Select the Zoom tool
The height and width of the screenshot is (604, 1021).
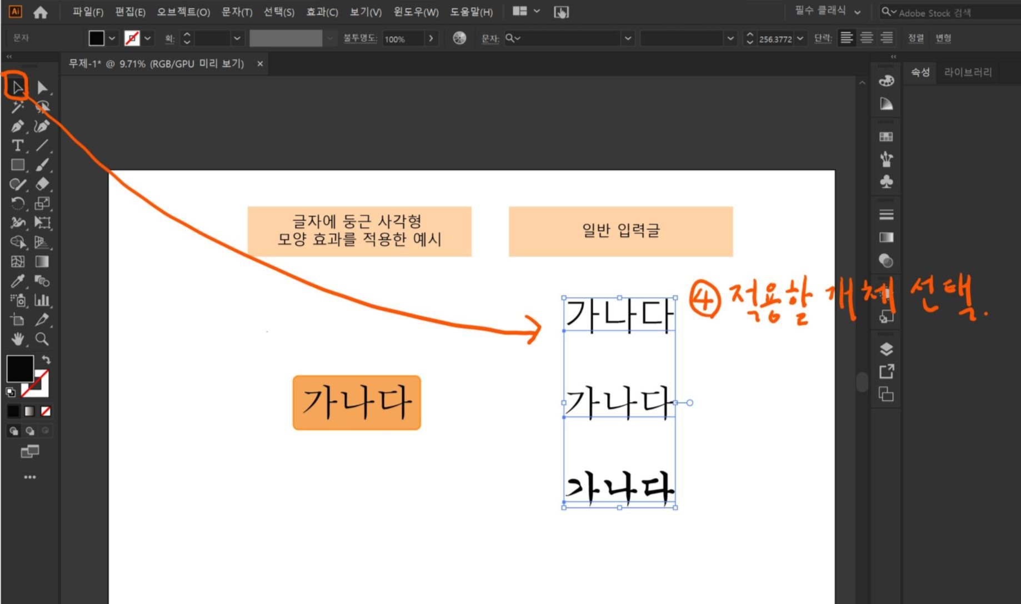point(42,340)
